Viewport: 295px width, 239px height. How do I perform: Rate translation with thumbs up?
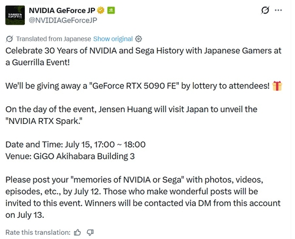(77, 233)
